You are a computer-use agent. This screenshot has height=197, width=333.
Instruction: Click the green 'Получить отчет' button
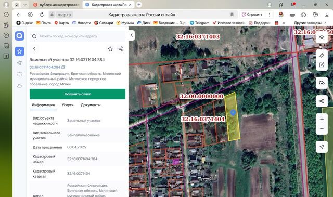coord(78,94)
